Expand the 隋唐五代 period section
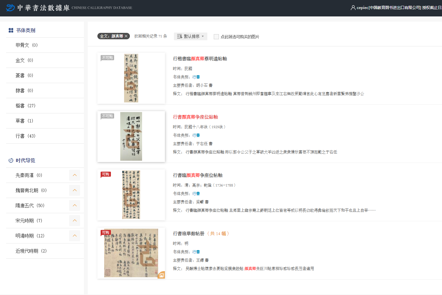The image size is (442, 295). (x=75, y=205)
